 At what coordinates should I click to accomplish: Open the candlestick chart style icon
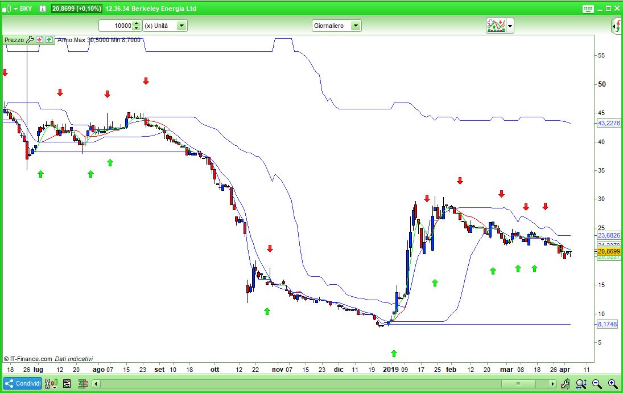pos(6,9)
